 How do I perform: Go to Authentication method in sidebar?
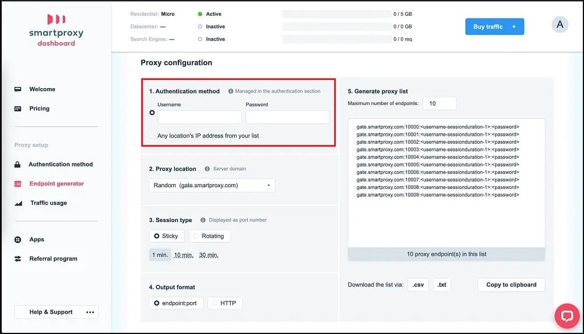click(x=60, y=164)
